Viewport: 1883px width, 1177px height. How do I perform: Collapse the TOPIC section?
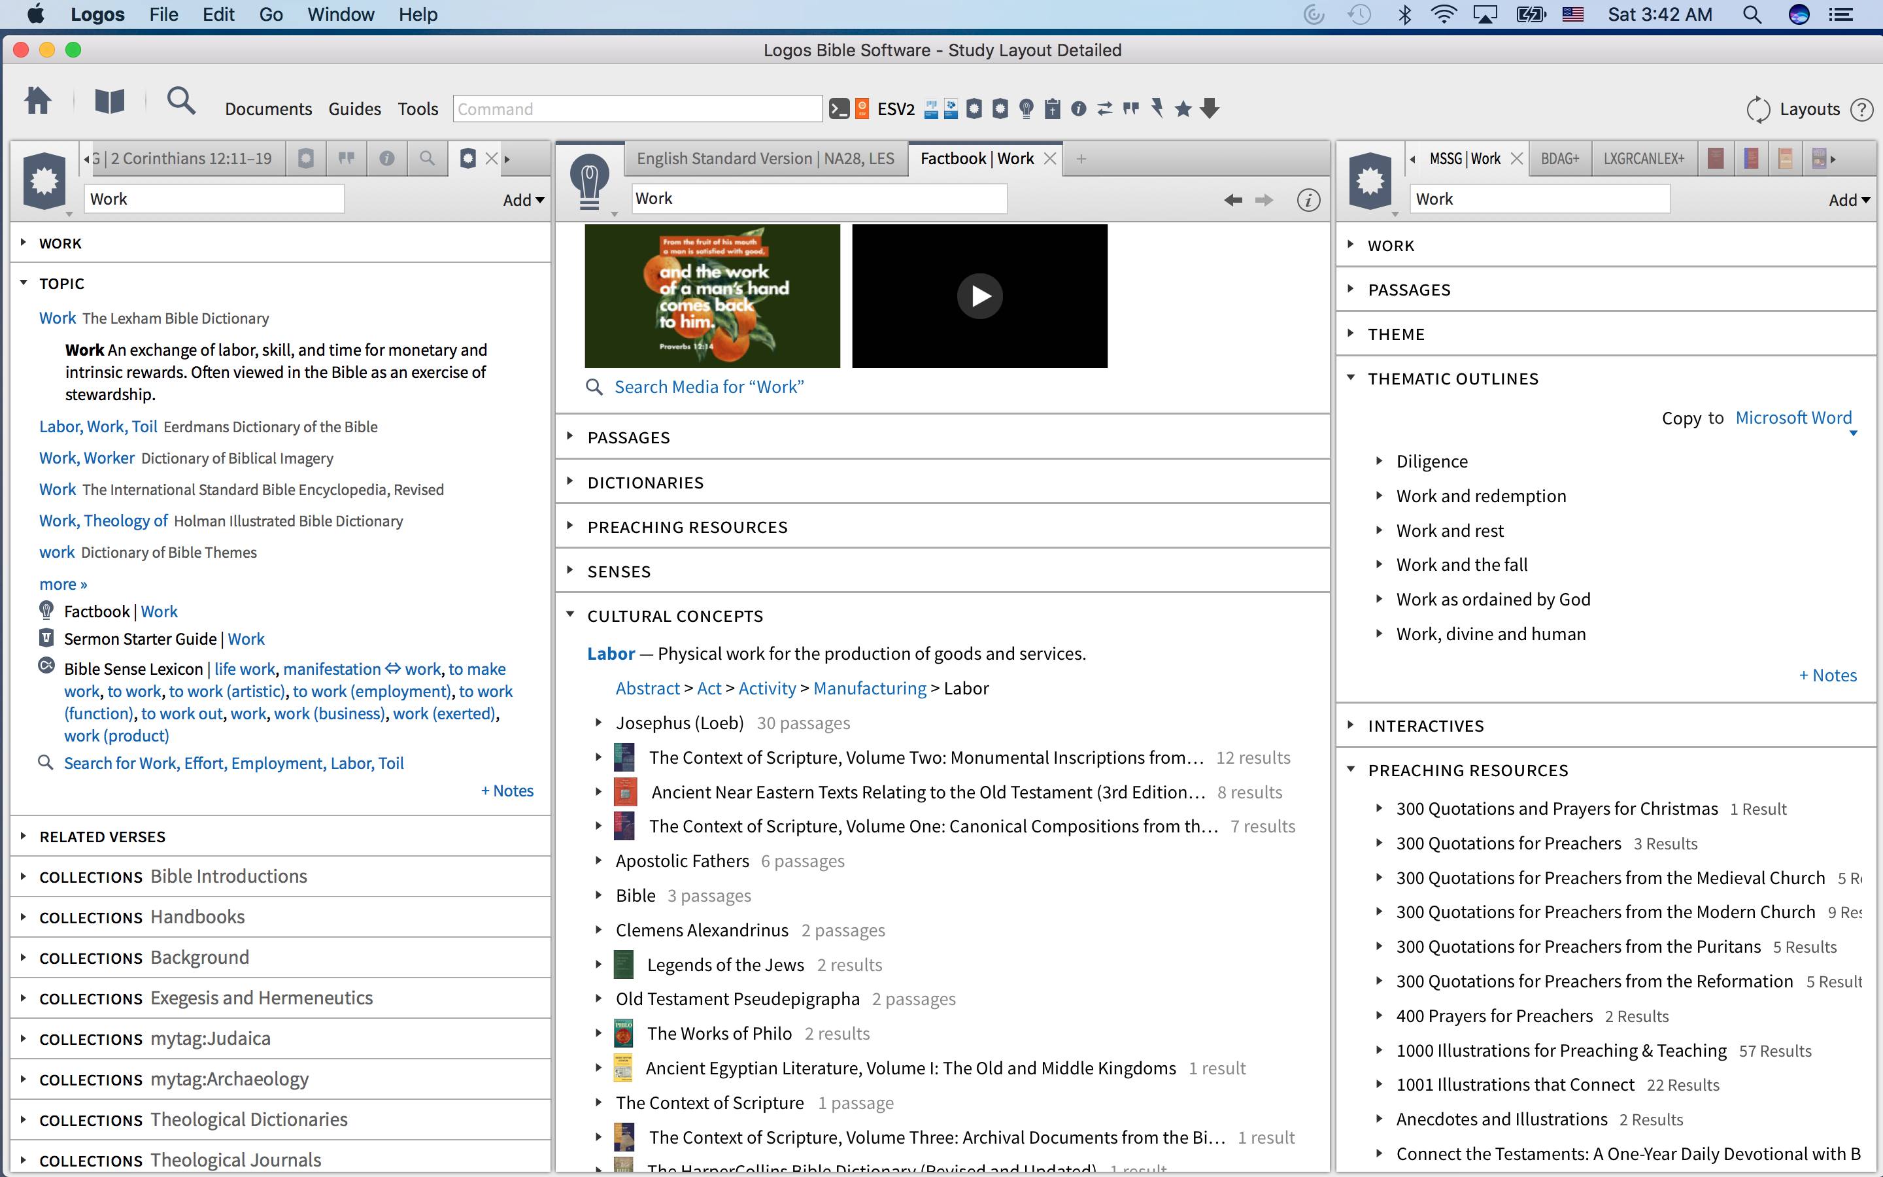click(24, 283)
